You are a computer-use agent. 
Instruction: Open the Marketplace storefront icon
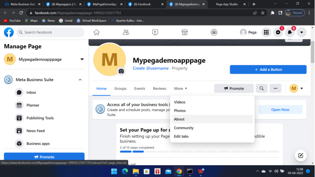click(184, 32)
